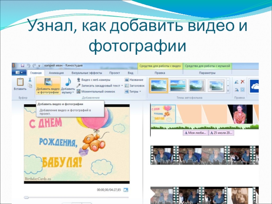
Task: Click the Copy icon below scissors
Action: coord(30,86)
